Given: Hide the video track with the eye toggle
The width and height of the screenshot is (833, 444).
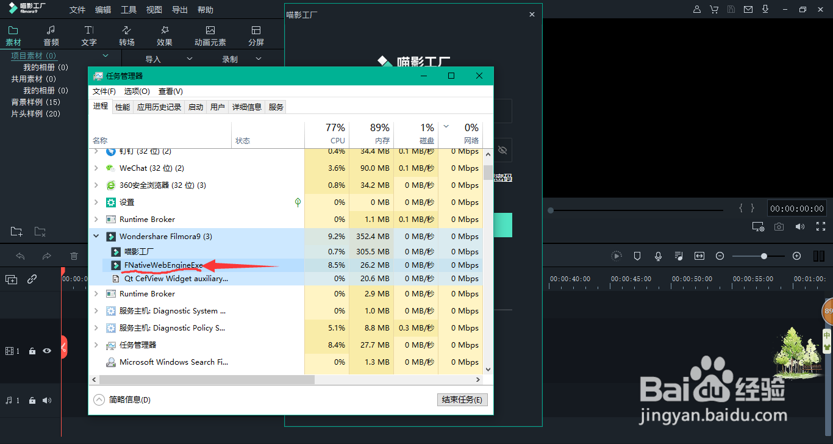Looking at the screenshot, I should click(x=48, y=351).
